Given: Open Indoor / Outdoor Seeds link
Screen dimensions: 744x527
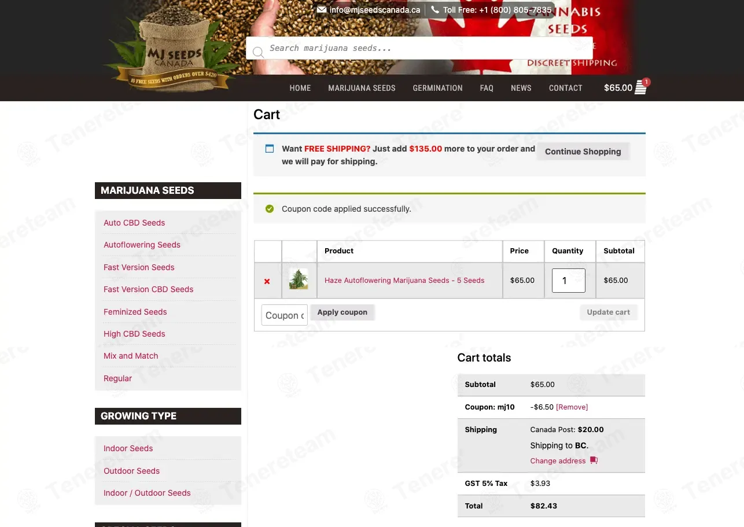Looking at the screenshot, I should [x=147, y=493].
